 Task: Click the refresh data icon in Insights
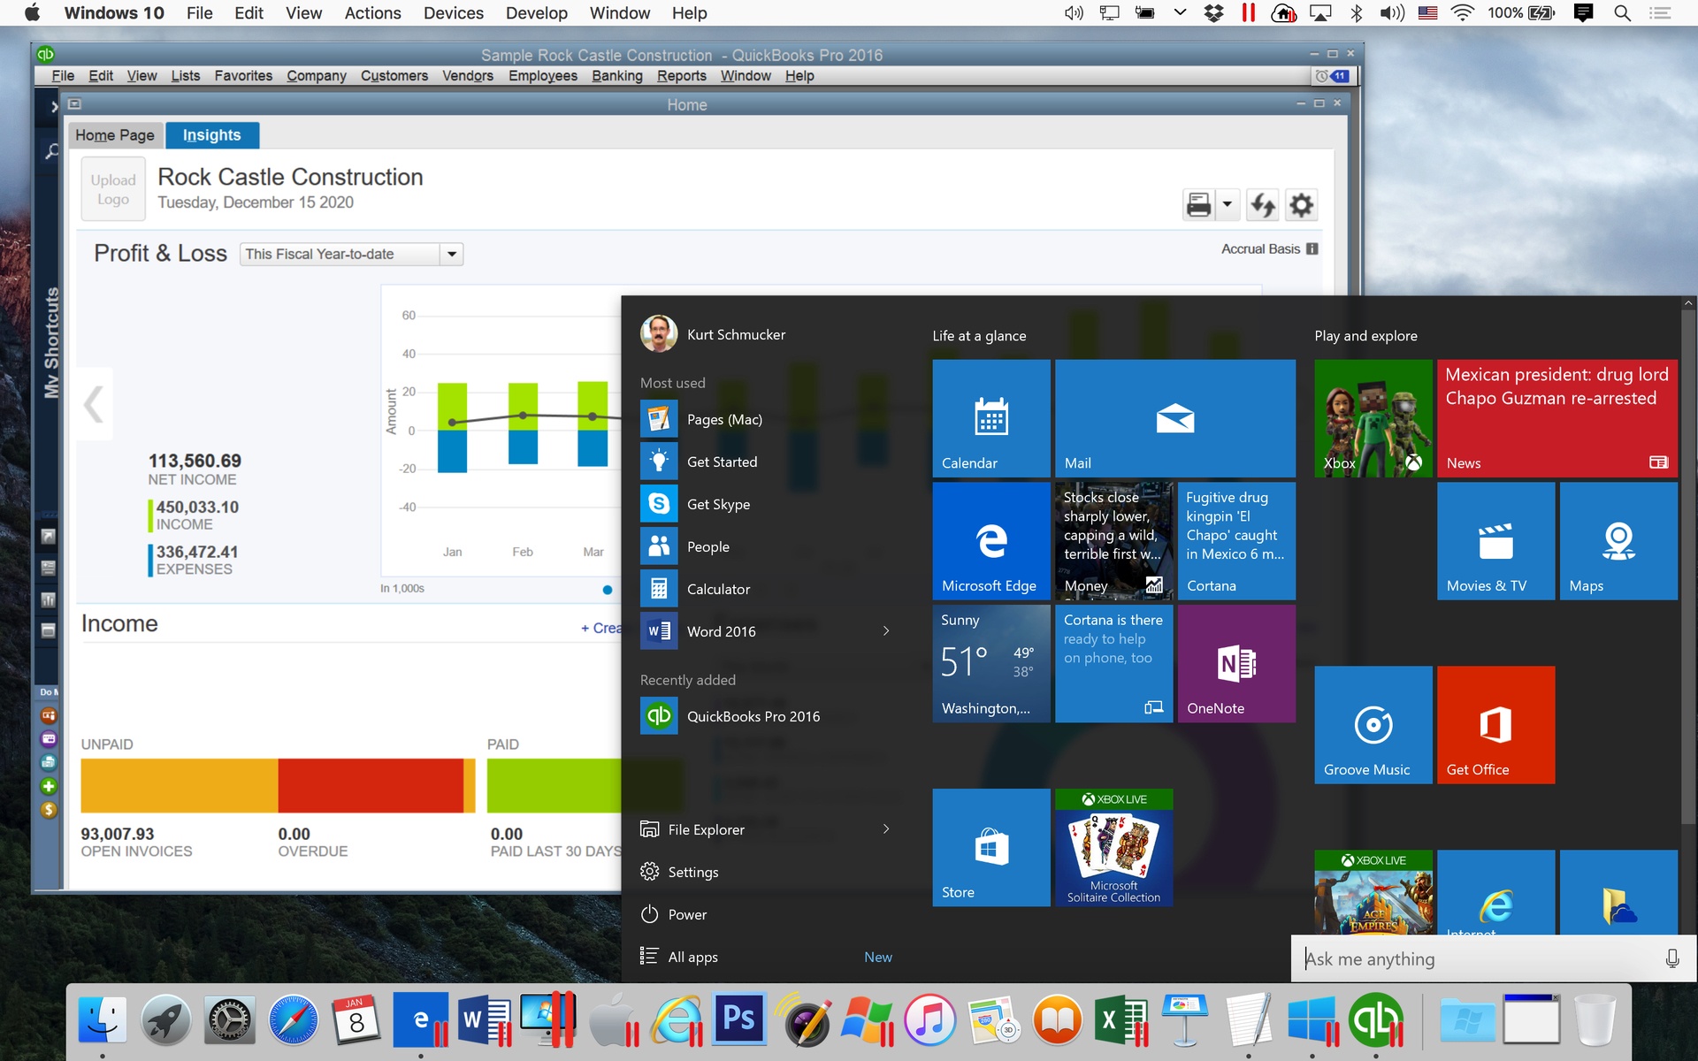click(x=1263, y=205)
